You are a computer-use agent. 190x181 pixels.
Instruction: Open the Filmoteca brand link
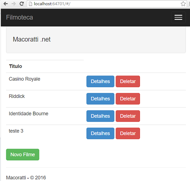pos(20,18)
